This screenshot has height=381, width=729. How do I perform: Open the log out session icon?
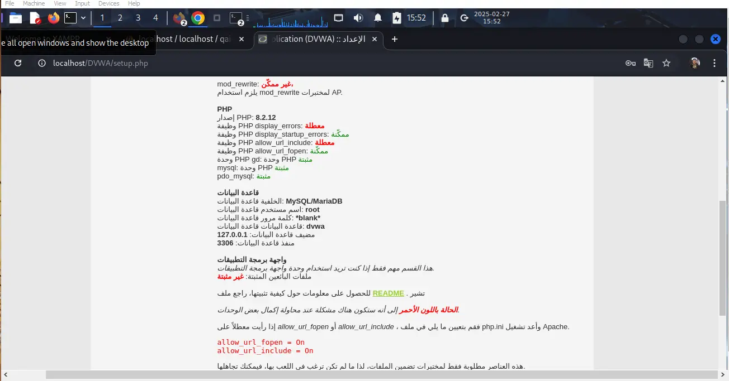click(x=464, y=18)
